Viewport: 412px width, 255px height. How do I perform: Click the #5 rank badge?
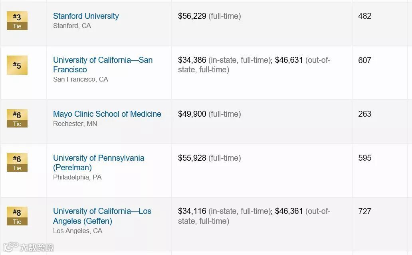[17, 65]
